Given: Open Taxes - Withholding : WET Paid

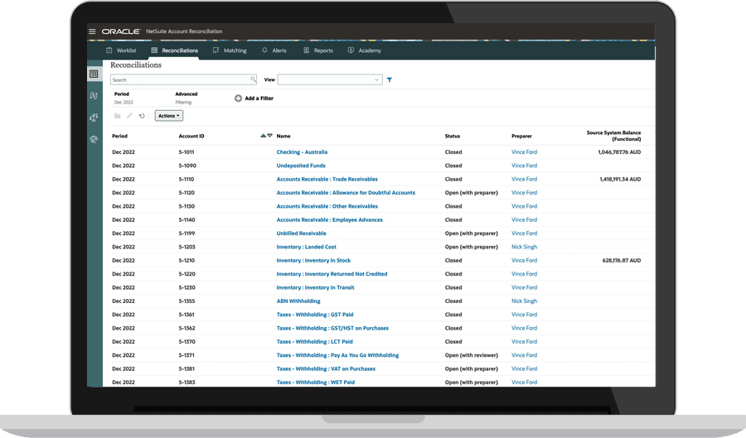Looking at the screenshot, I should pos(316,383).
